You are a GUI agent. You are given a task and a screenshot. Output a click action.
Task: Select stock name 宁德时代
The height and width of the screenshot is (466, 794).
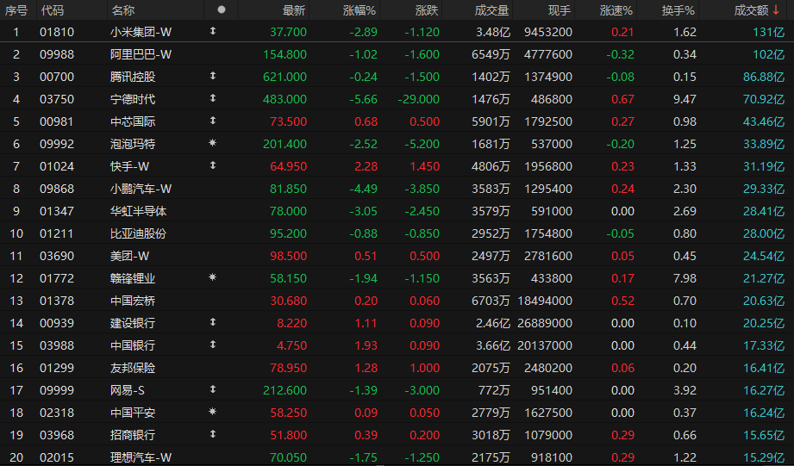[x=133, y=99]
